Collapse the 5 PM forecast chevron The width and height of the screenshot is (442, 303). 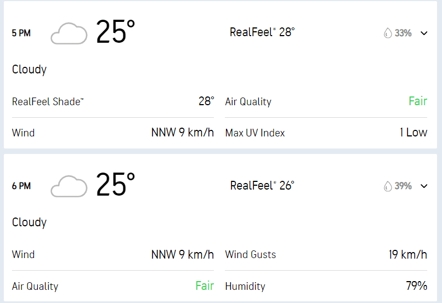click(x=424, y=33)
